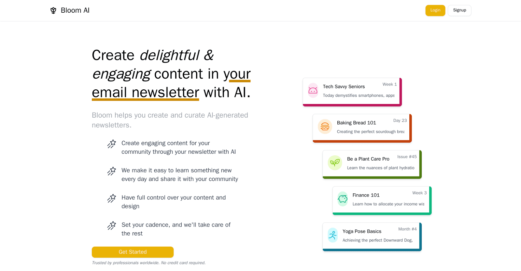Open the Yoga Pose Basics newsletter card
This screenshot has width=521, height=271.
coord(372,236)
